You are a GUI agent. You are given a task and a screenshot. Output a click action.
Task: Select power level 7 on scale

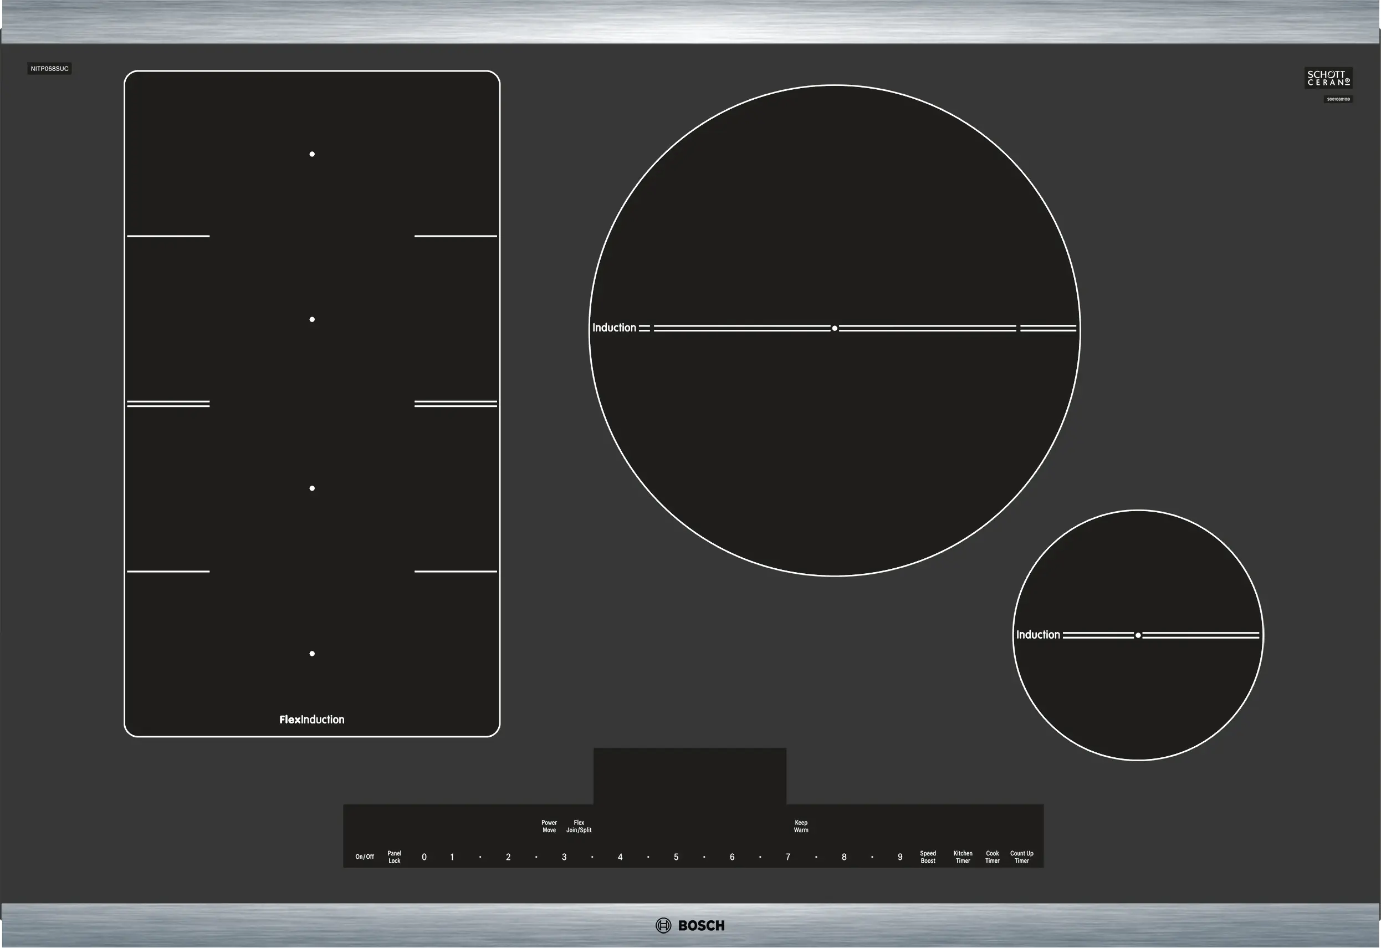[788, 857]
